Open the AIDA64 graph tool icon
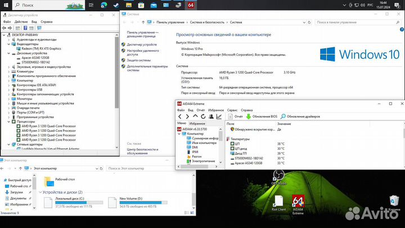405x228 pixels. [219, 117]
